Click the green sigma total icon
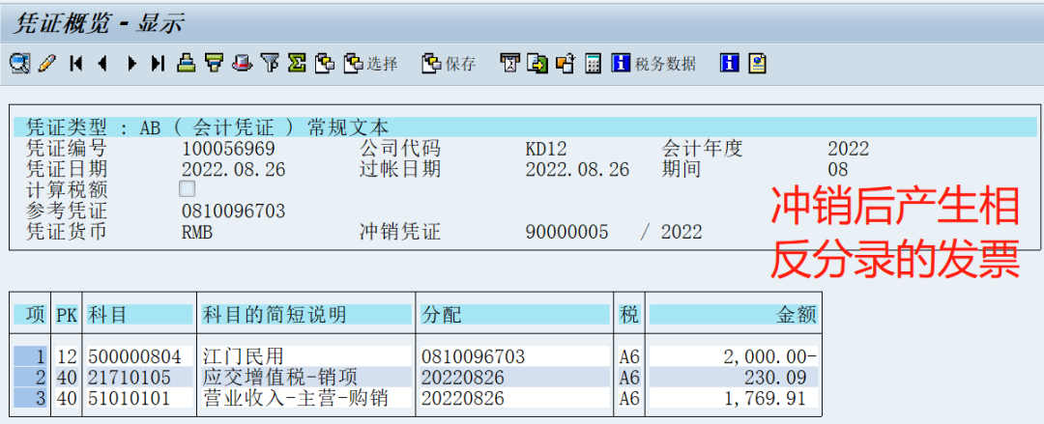The height and width of the screenshot is (424, 1044). click(297, 63)
